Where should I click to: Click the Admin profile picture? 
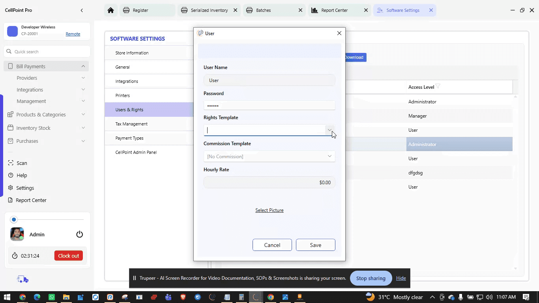pyautogui.click(x=17, y=234)
